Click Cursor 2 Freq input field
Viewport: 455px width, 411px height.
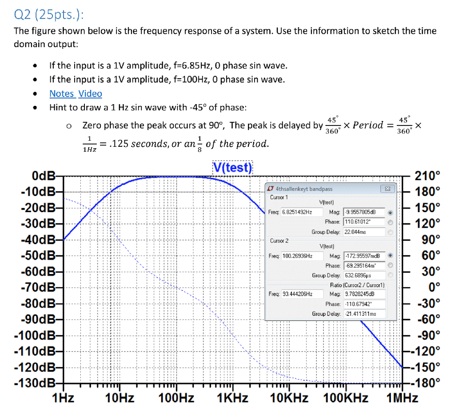click(302, 255)
